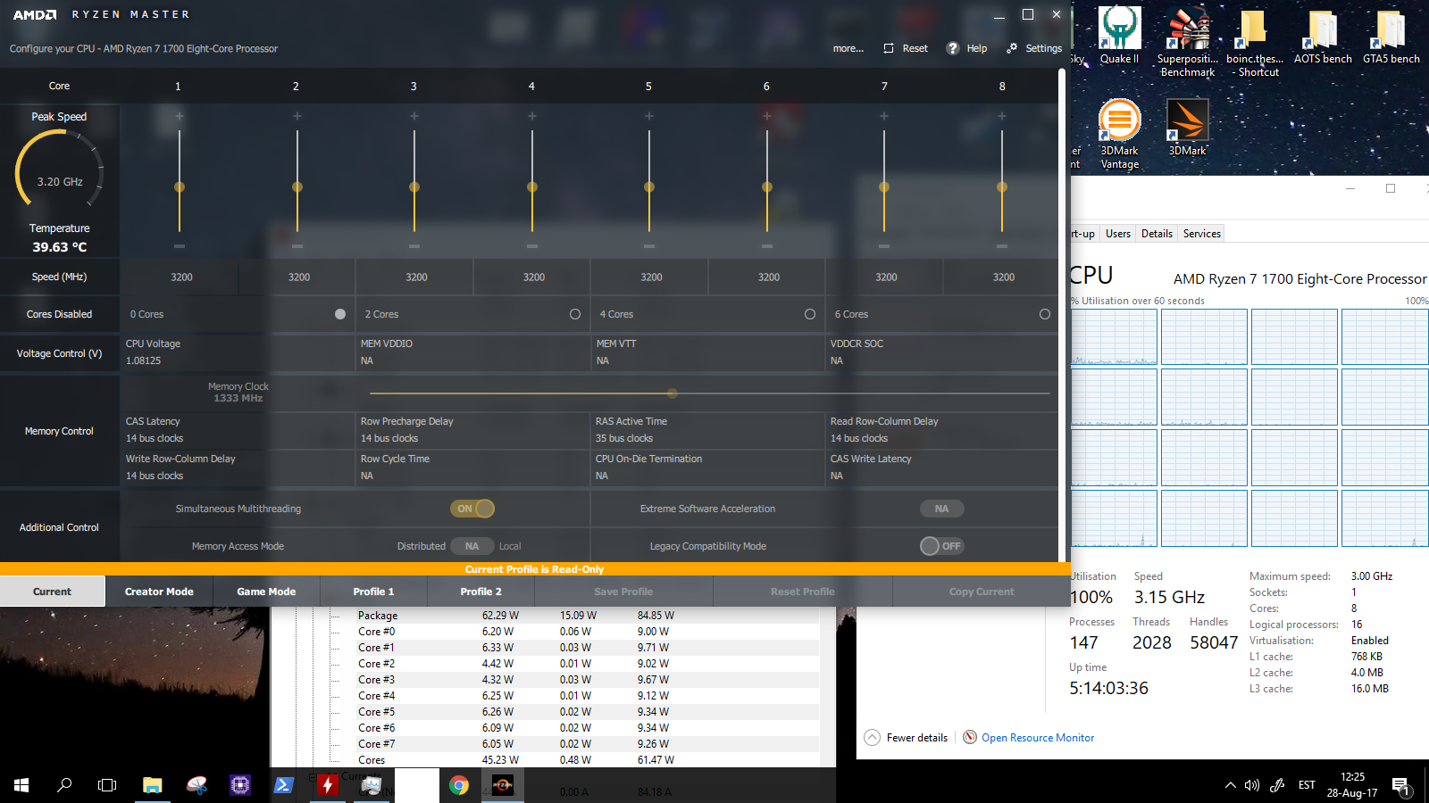Select the 0 Cores disabled option
This screenshot has height=803, width=1429.
pyautogui.click(x=340, y=314)
